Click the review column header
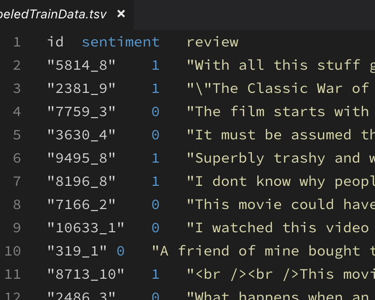 tap(212, 42)
